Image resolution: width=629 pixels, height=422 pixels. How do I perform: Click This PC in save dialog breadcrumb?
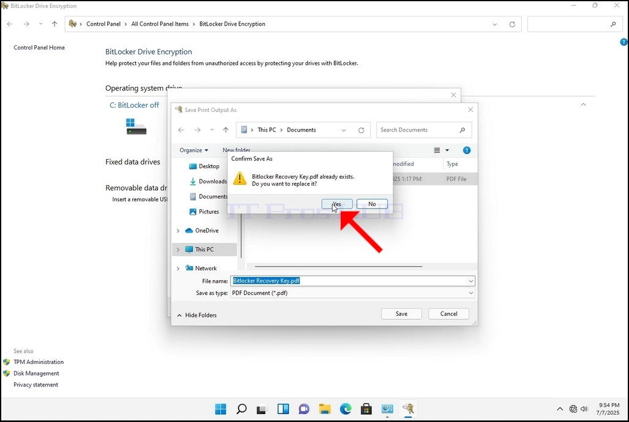pos(267,130)
